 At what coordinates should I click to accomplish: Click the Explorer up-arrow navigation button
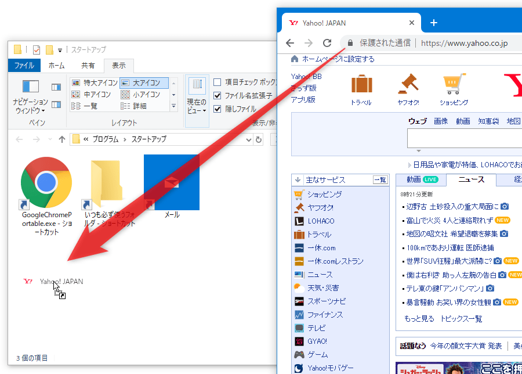(62, 139)
